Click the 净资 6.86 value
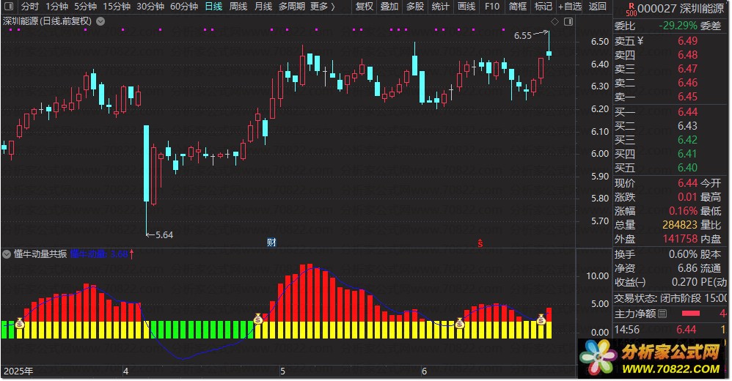 point(687,268)
